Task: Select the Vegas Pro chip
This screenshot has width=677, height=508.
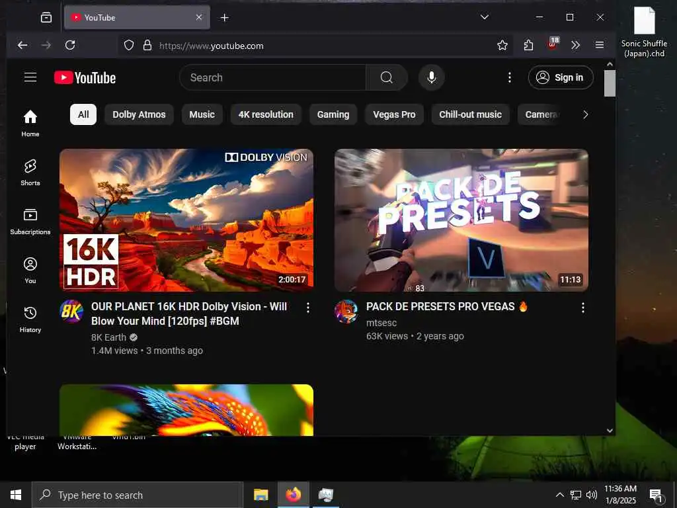Action: pos(394,114)
